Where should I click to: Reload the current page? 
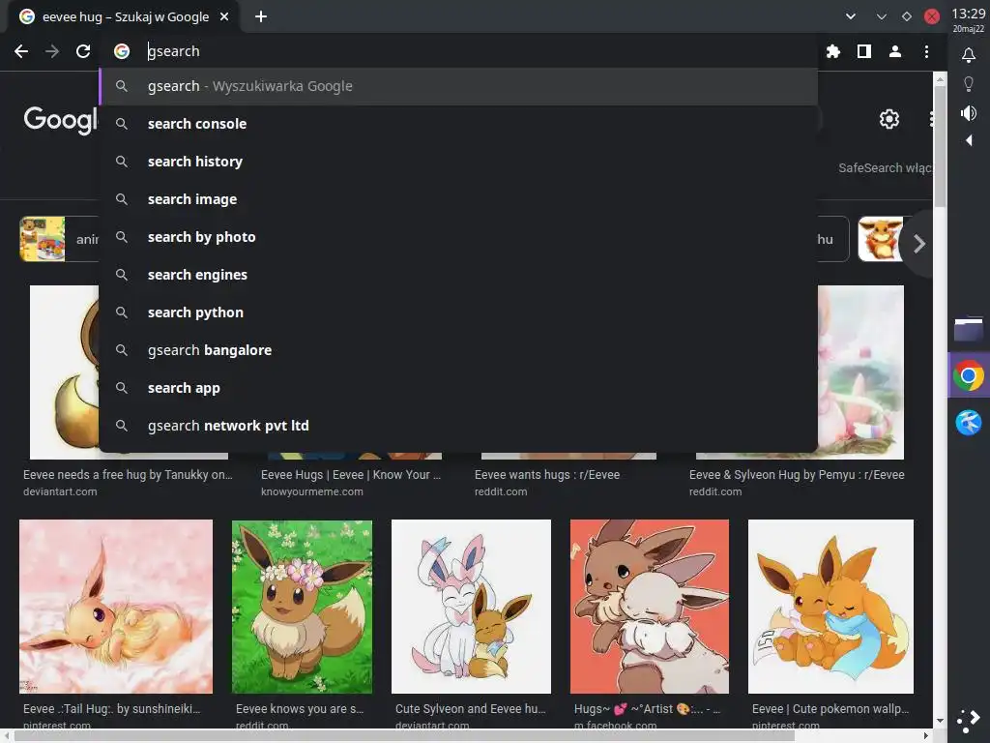click(x=83, y=51)
